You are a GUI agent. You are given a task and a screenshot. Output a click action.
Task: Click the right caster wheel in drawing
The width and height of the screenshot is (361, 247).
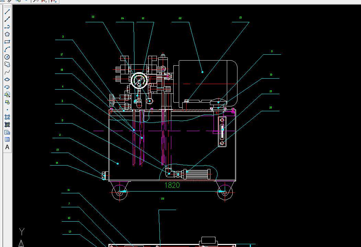tap(225, 192)
